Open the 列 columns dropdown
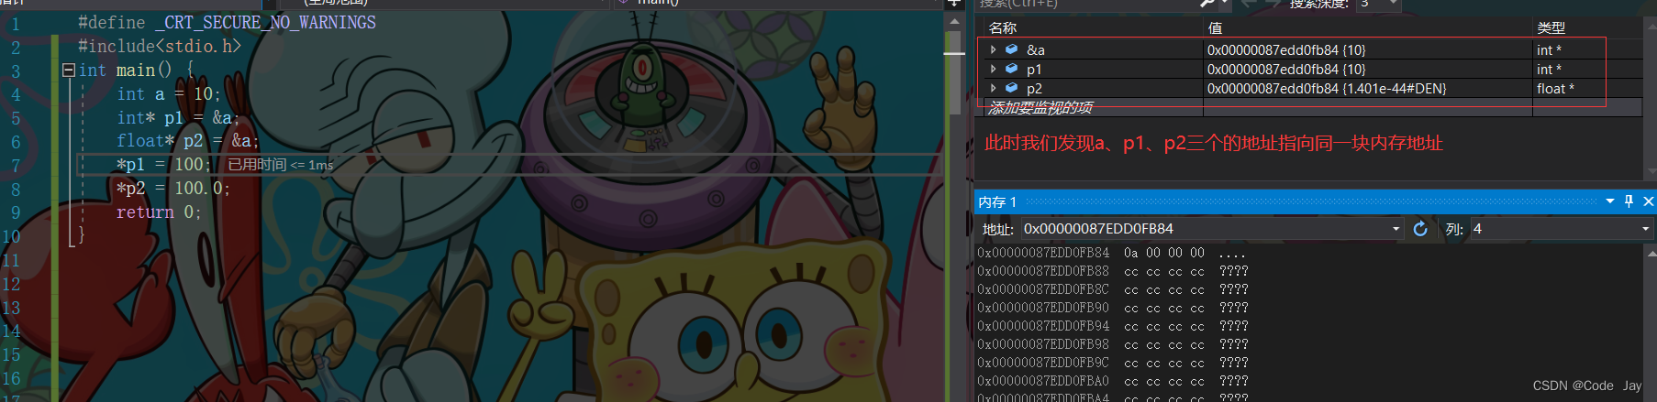 tap(1646, 229)
